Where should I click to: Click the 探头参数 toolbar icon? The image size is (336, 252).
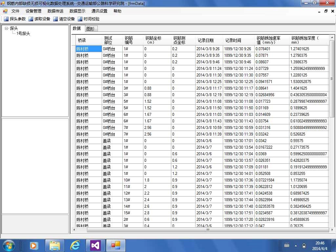click(6, 19)
